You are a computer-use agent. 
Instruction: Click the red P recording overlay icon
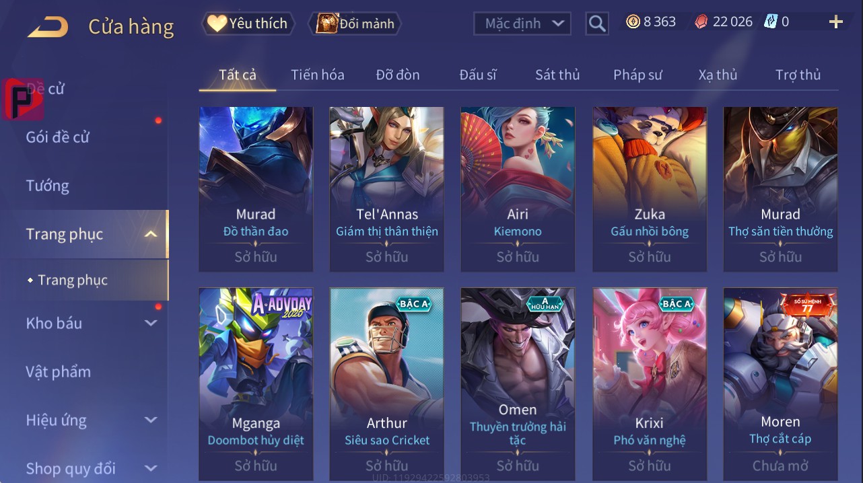click(23, 99)
